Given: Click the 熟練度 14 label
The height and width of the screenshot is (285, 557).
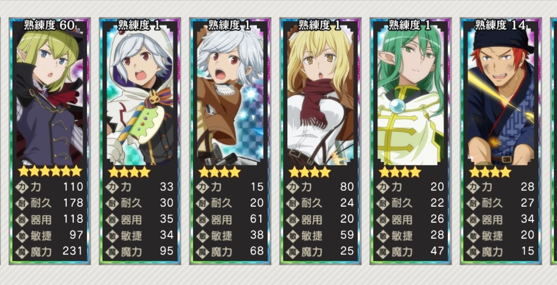Looking at the screenshot, I should tap(500, 26).
